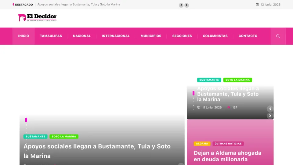This screenshot has width=293, height=165.
Task: Open the Columnistas menu
Action: (215, 36)
